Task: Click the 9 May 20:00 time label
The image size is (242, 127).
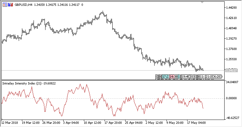Action: pos(175,123)
